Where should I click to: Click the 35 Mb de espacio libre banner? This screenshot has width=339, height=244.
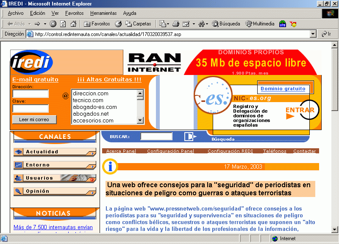(251, 63)
